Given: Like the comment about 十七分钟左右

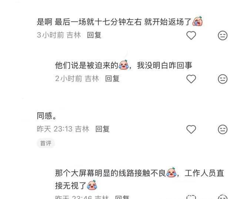Looking at the screenshot, I should tap(191, 35).
